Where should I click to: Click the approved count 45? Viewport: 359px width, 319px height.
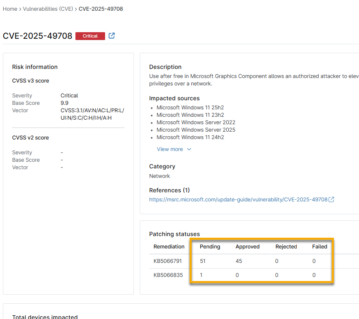coord(239,261)
